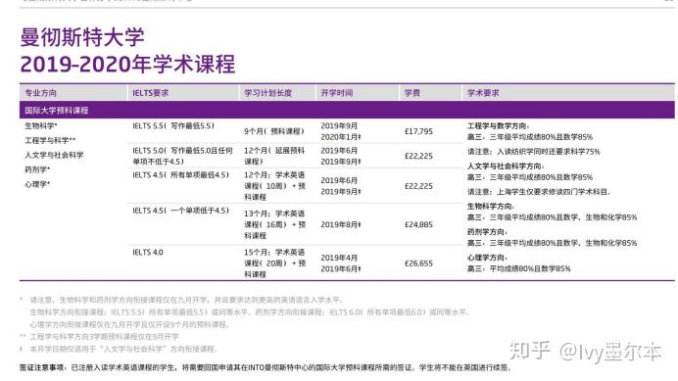
Task: Click the 学术要求 column header
Action: click(483, 93)
